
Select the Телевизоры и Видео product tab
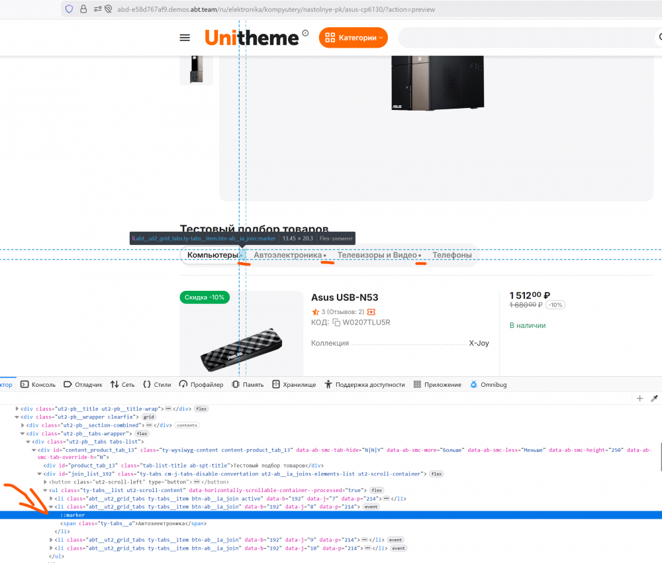(377, 255)
